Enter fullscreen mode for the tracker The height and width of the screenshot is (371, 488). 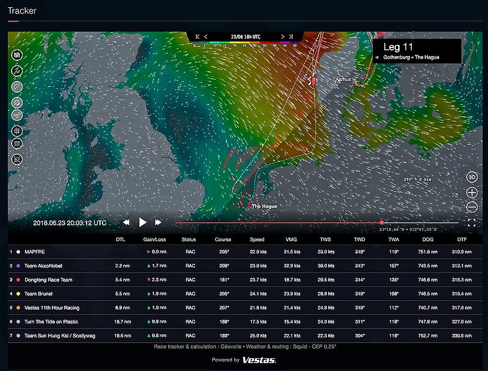point(472,222)
